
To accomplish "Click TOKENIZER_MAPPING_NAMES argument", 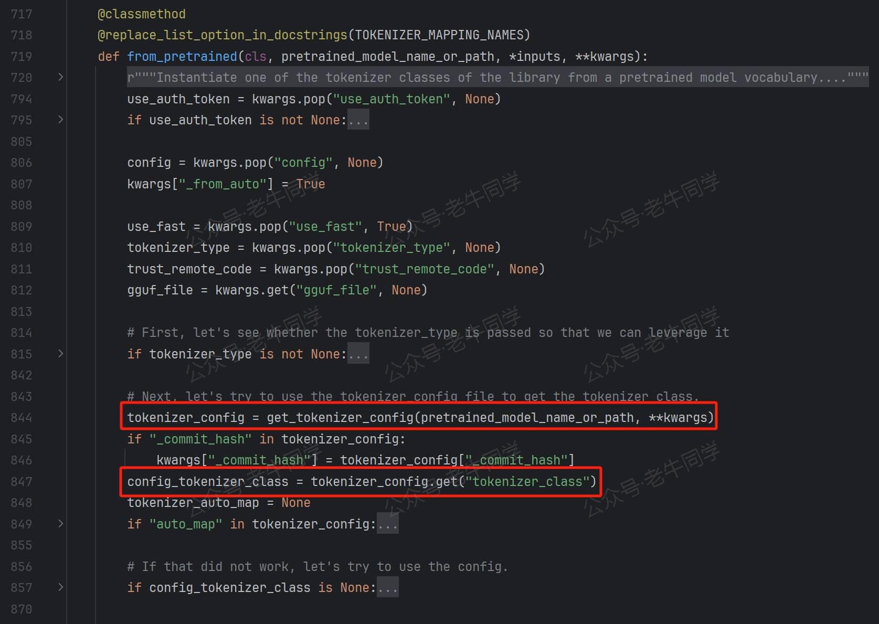I will point(439,35).
